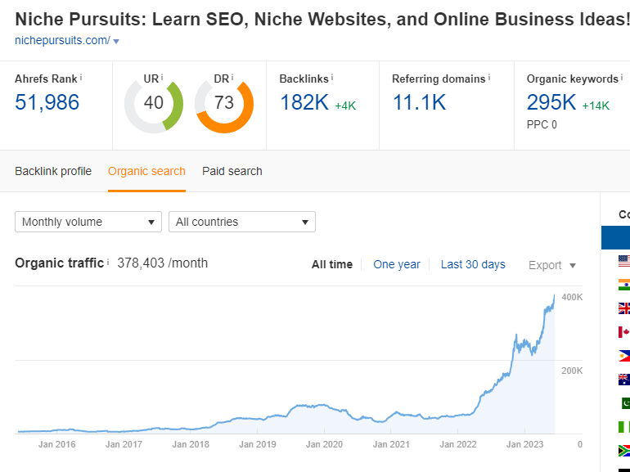Click the Australia flag icon
630x472 pixels.
(x=624, y=380)
